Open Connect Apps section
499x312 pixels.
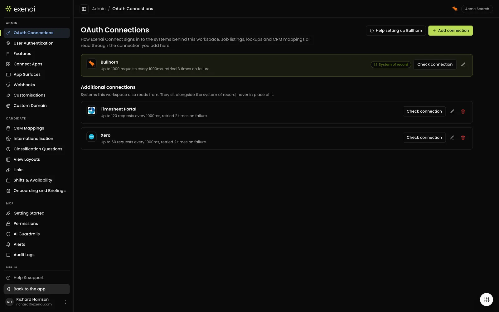point(37,64)
